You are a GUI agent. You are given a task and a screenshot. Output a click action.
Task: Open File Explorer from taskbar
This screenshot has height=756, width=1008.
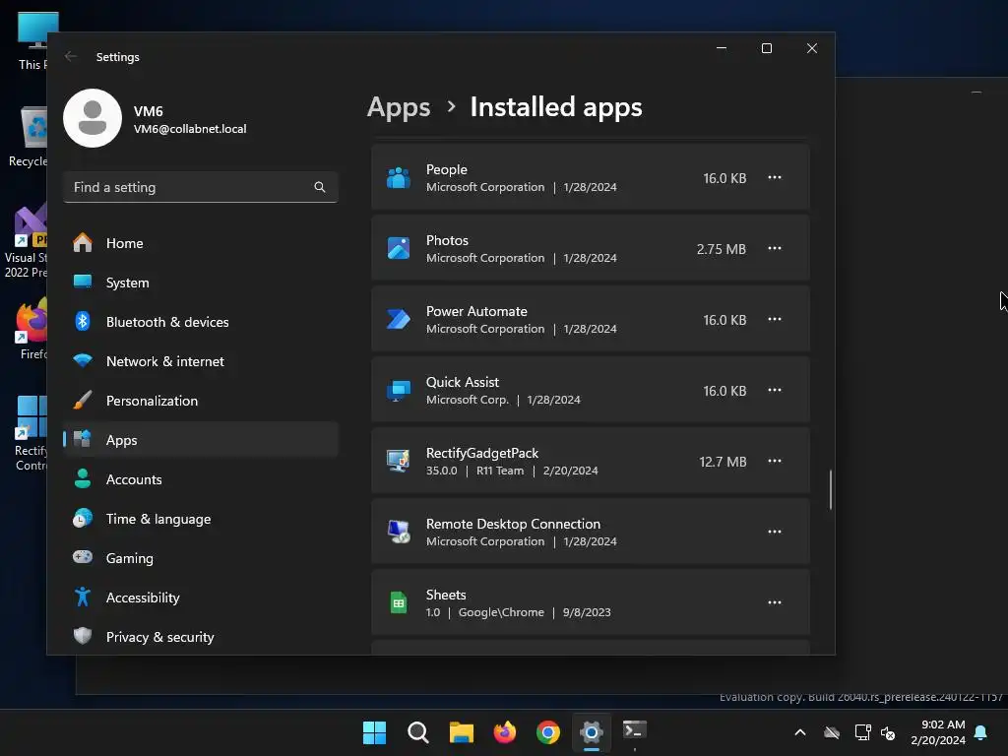click(x=461, y=732)
